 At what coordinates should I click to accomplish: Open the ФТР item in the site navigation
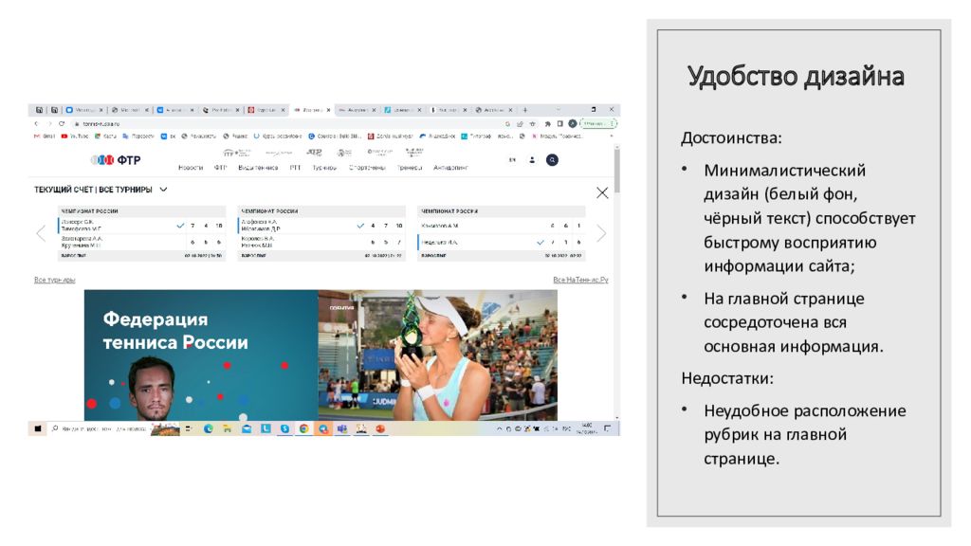[x=220, y=168]
